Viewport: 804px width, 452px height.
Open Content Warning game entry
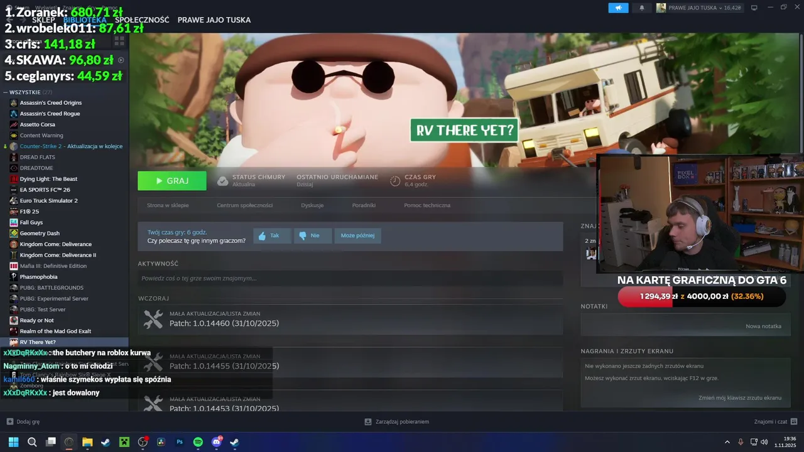(41, 135)
